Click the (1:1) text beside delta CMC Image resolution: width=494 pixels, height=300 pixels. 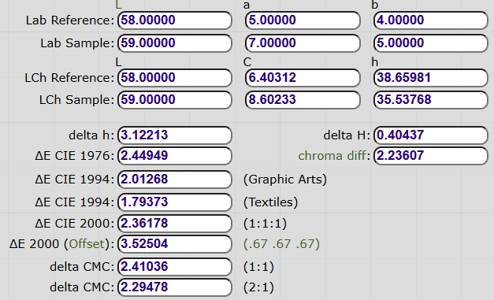point(258,267)
